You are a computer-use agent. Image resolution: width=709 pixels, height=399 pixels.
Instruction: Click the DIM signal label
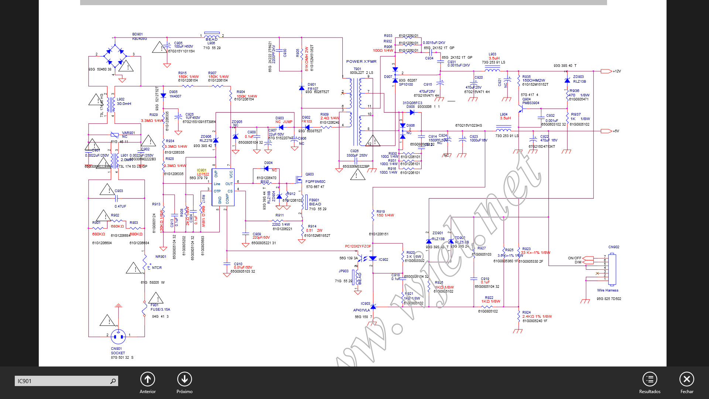tap(578, 262)
